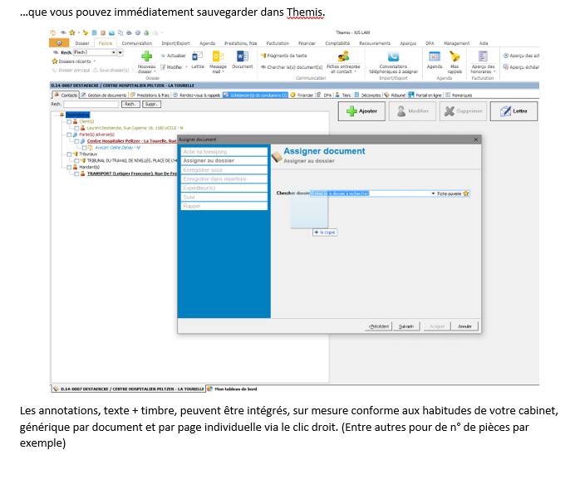This screenshot has height=489, width=580.
Task: Close the Assigner document dialog
Action: click(475, 139)
